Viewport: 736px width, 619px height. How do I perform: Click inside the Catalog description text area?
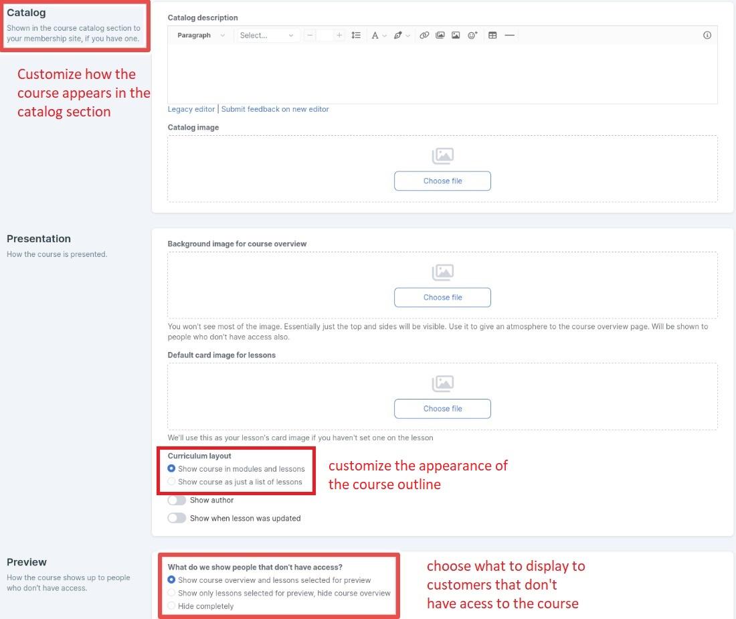pos(442,74)
